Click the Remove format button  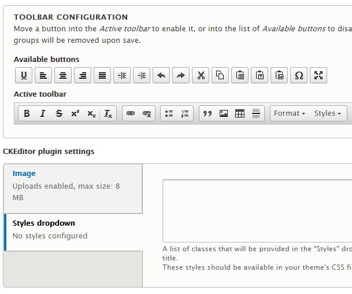point(108,113)
